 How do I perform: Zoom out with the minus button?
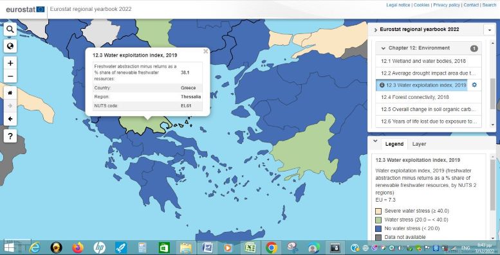[x=10, y=76]
